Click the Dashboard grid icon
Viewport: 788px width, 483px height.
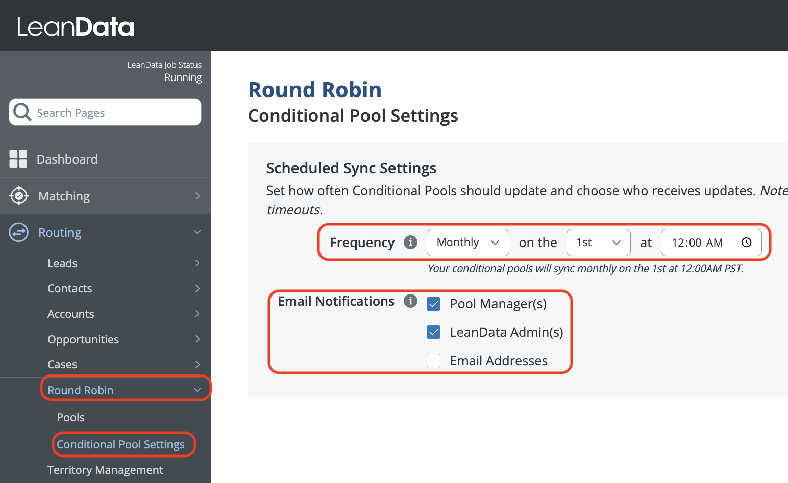click(18, 159)
